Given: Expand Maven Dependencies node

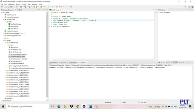Looking at the screenshot, I should (x=3, y=36).
